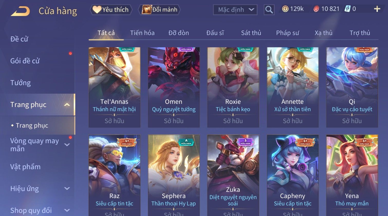
Task: Open the search magnifier icon
Action: click(269, 10)
